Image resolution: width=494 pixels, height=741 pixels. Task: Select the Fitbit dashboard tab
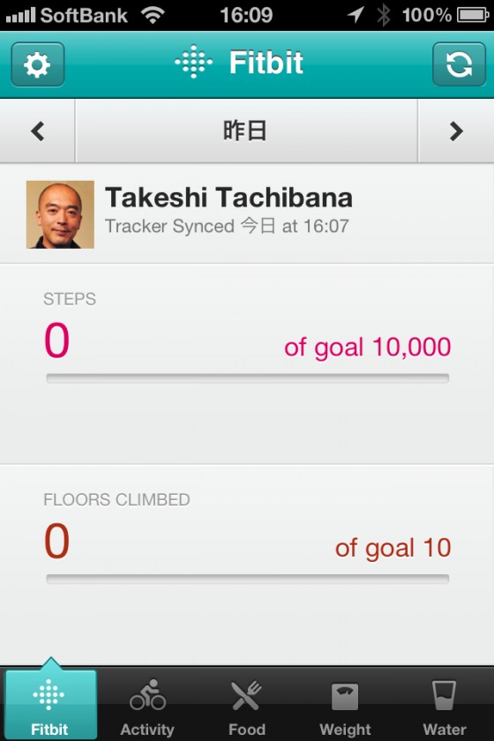(50, 704)
